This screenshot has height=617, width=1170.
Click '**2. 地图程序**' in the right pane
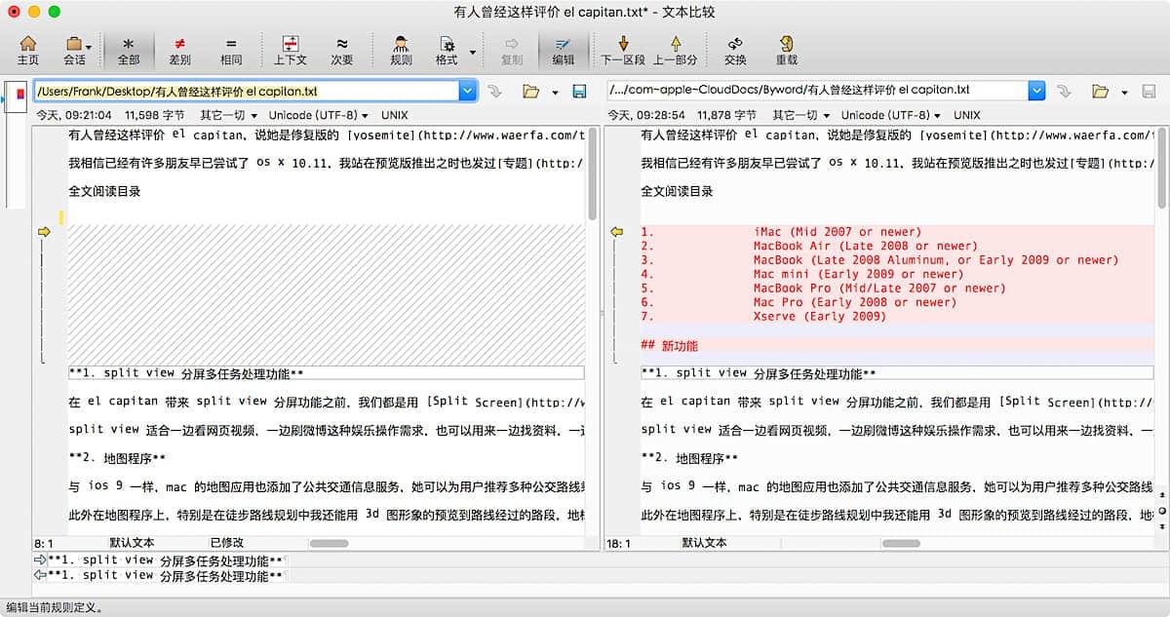[x=689, y=458]
